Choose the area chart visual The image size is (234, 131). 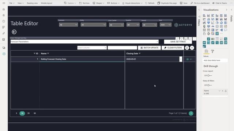point(208,19)
